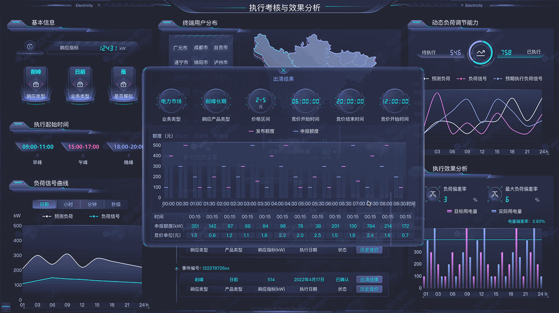Click 0.7 in the 竞价单位(元) row
The image size is (559, 313).
405,235
